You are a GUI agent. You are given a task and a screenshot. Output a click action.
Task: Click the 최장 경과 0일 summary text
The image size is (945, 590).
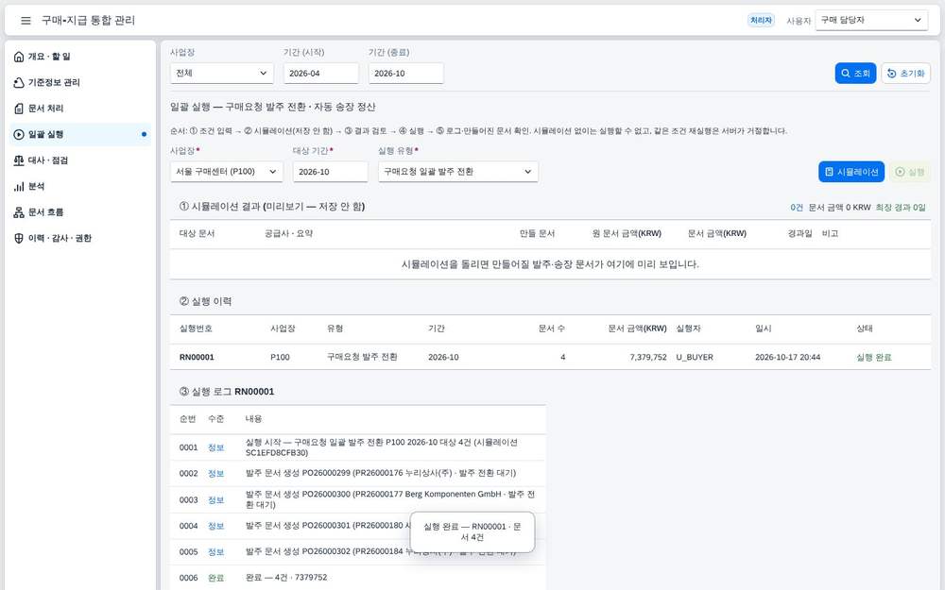coord(901,207)
